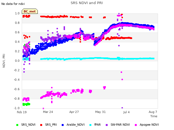Click the Apr 27 x-axis label
This screenshot has height=130, width=174.
(x=74, y=112)
